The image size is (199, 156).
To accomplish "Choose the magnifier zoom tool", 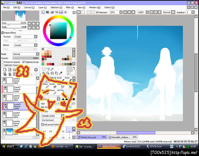I will click(48, 73).
